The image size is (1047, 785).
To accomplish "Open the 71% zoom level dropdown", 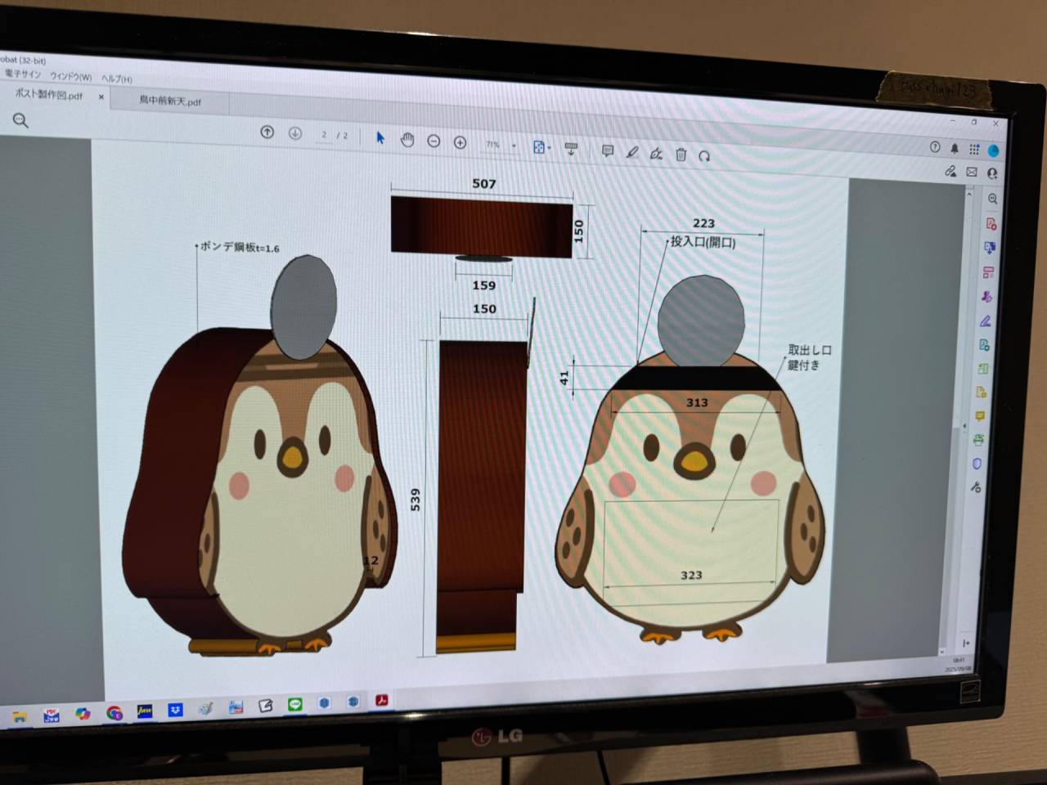I will click(x=494, y=143).
